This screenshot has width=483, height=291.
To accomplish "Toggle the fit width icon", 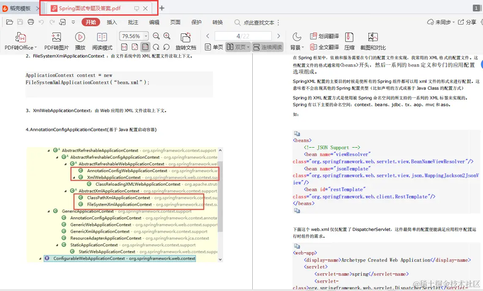I will pos(145,47).
